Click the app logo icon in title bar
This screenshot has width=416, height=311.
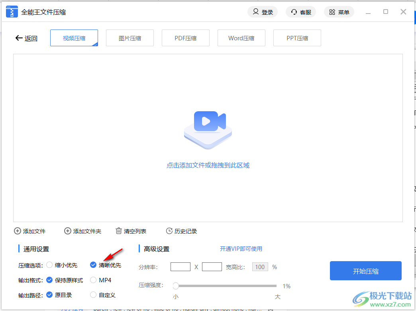tap(12, 12)
